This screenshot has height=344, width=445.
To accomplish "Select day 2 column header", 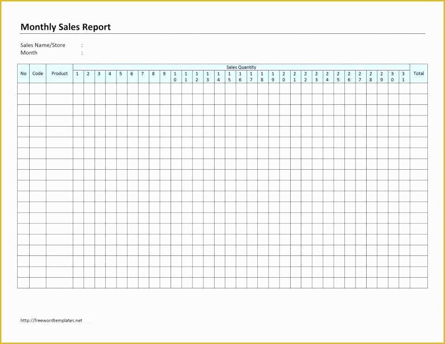I will (x=89, y=76).
